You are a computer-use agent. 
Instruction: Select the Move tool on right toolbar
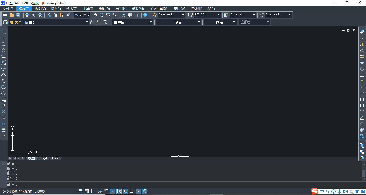[362, 62]
